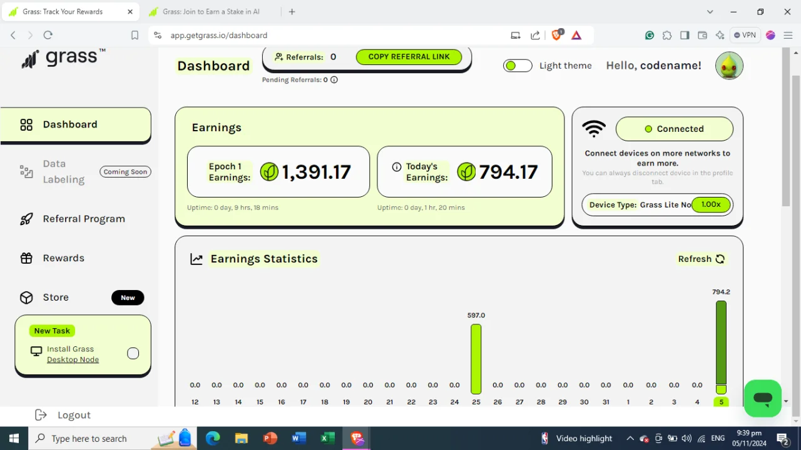Select the day 5 bar in chart
This screenshot has width=801, height=450.
721,347
